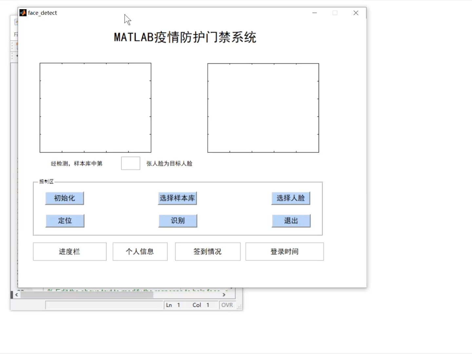This screenshot has height=354, width=472.
Task: Click the 识别 button
Action: (178, 221)
